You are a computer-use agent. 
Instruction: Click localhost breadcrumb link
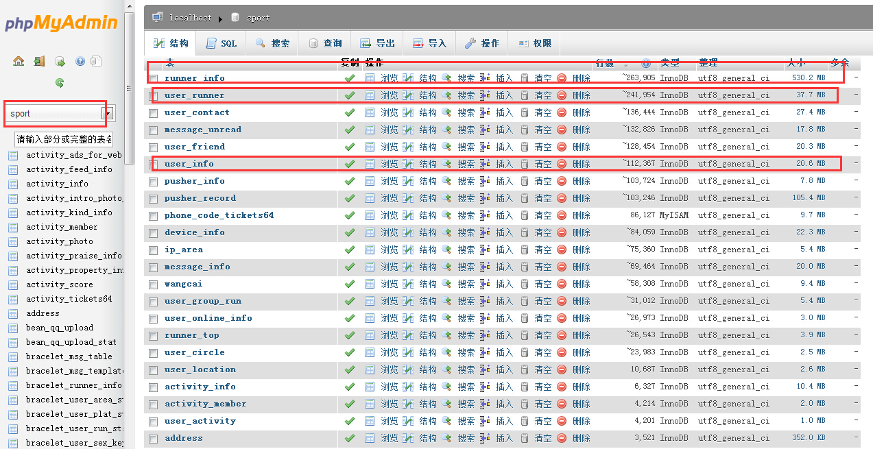[191, 18]
